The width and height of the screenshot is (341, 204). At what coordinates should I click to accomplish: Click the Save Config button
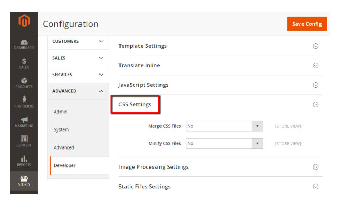[307, 24]
